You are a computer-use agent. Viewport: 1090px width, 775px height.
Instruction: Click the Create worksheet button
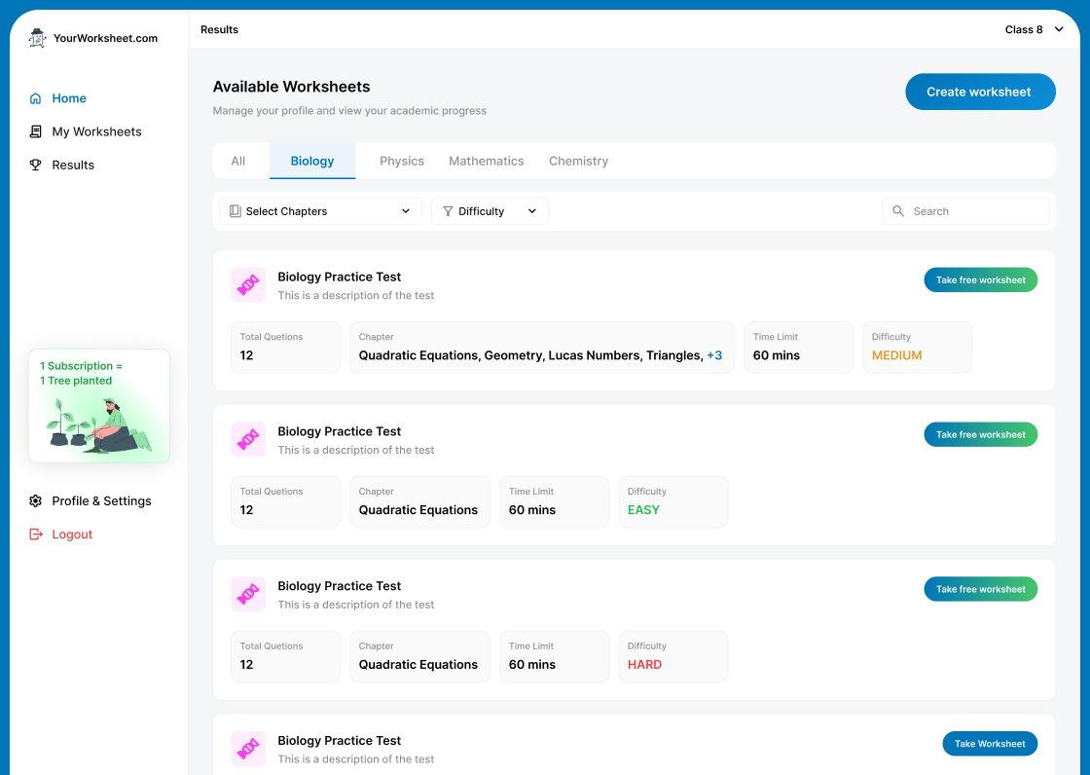tap(980, 92)
